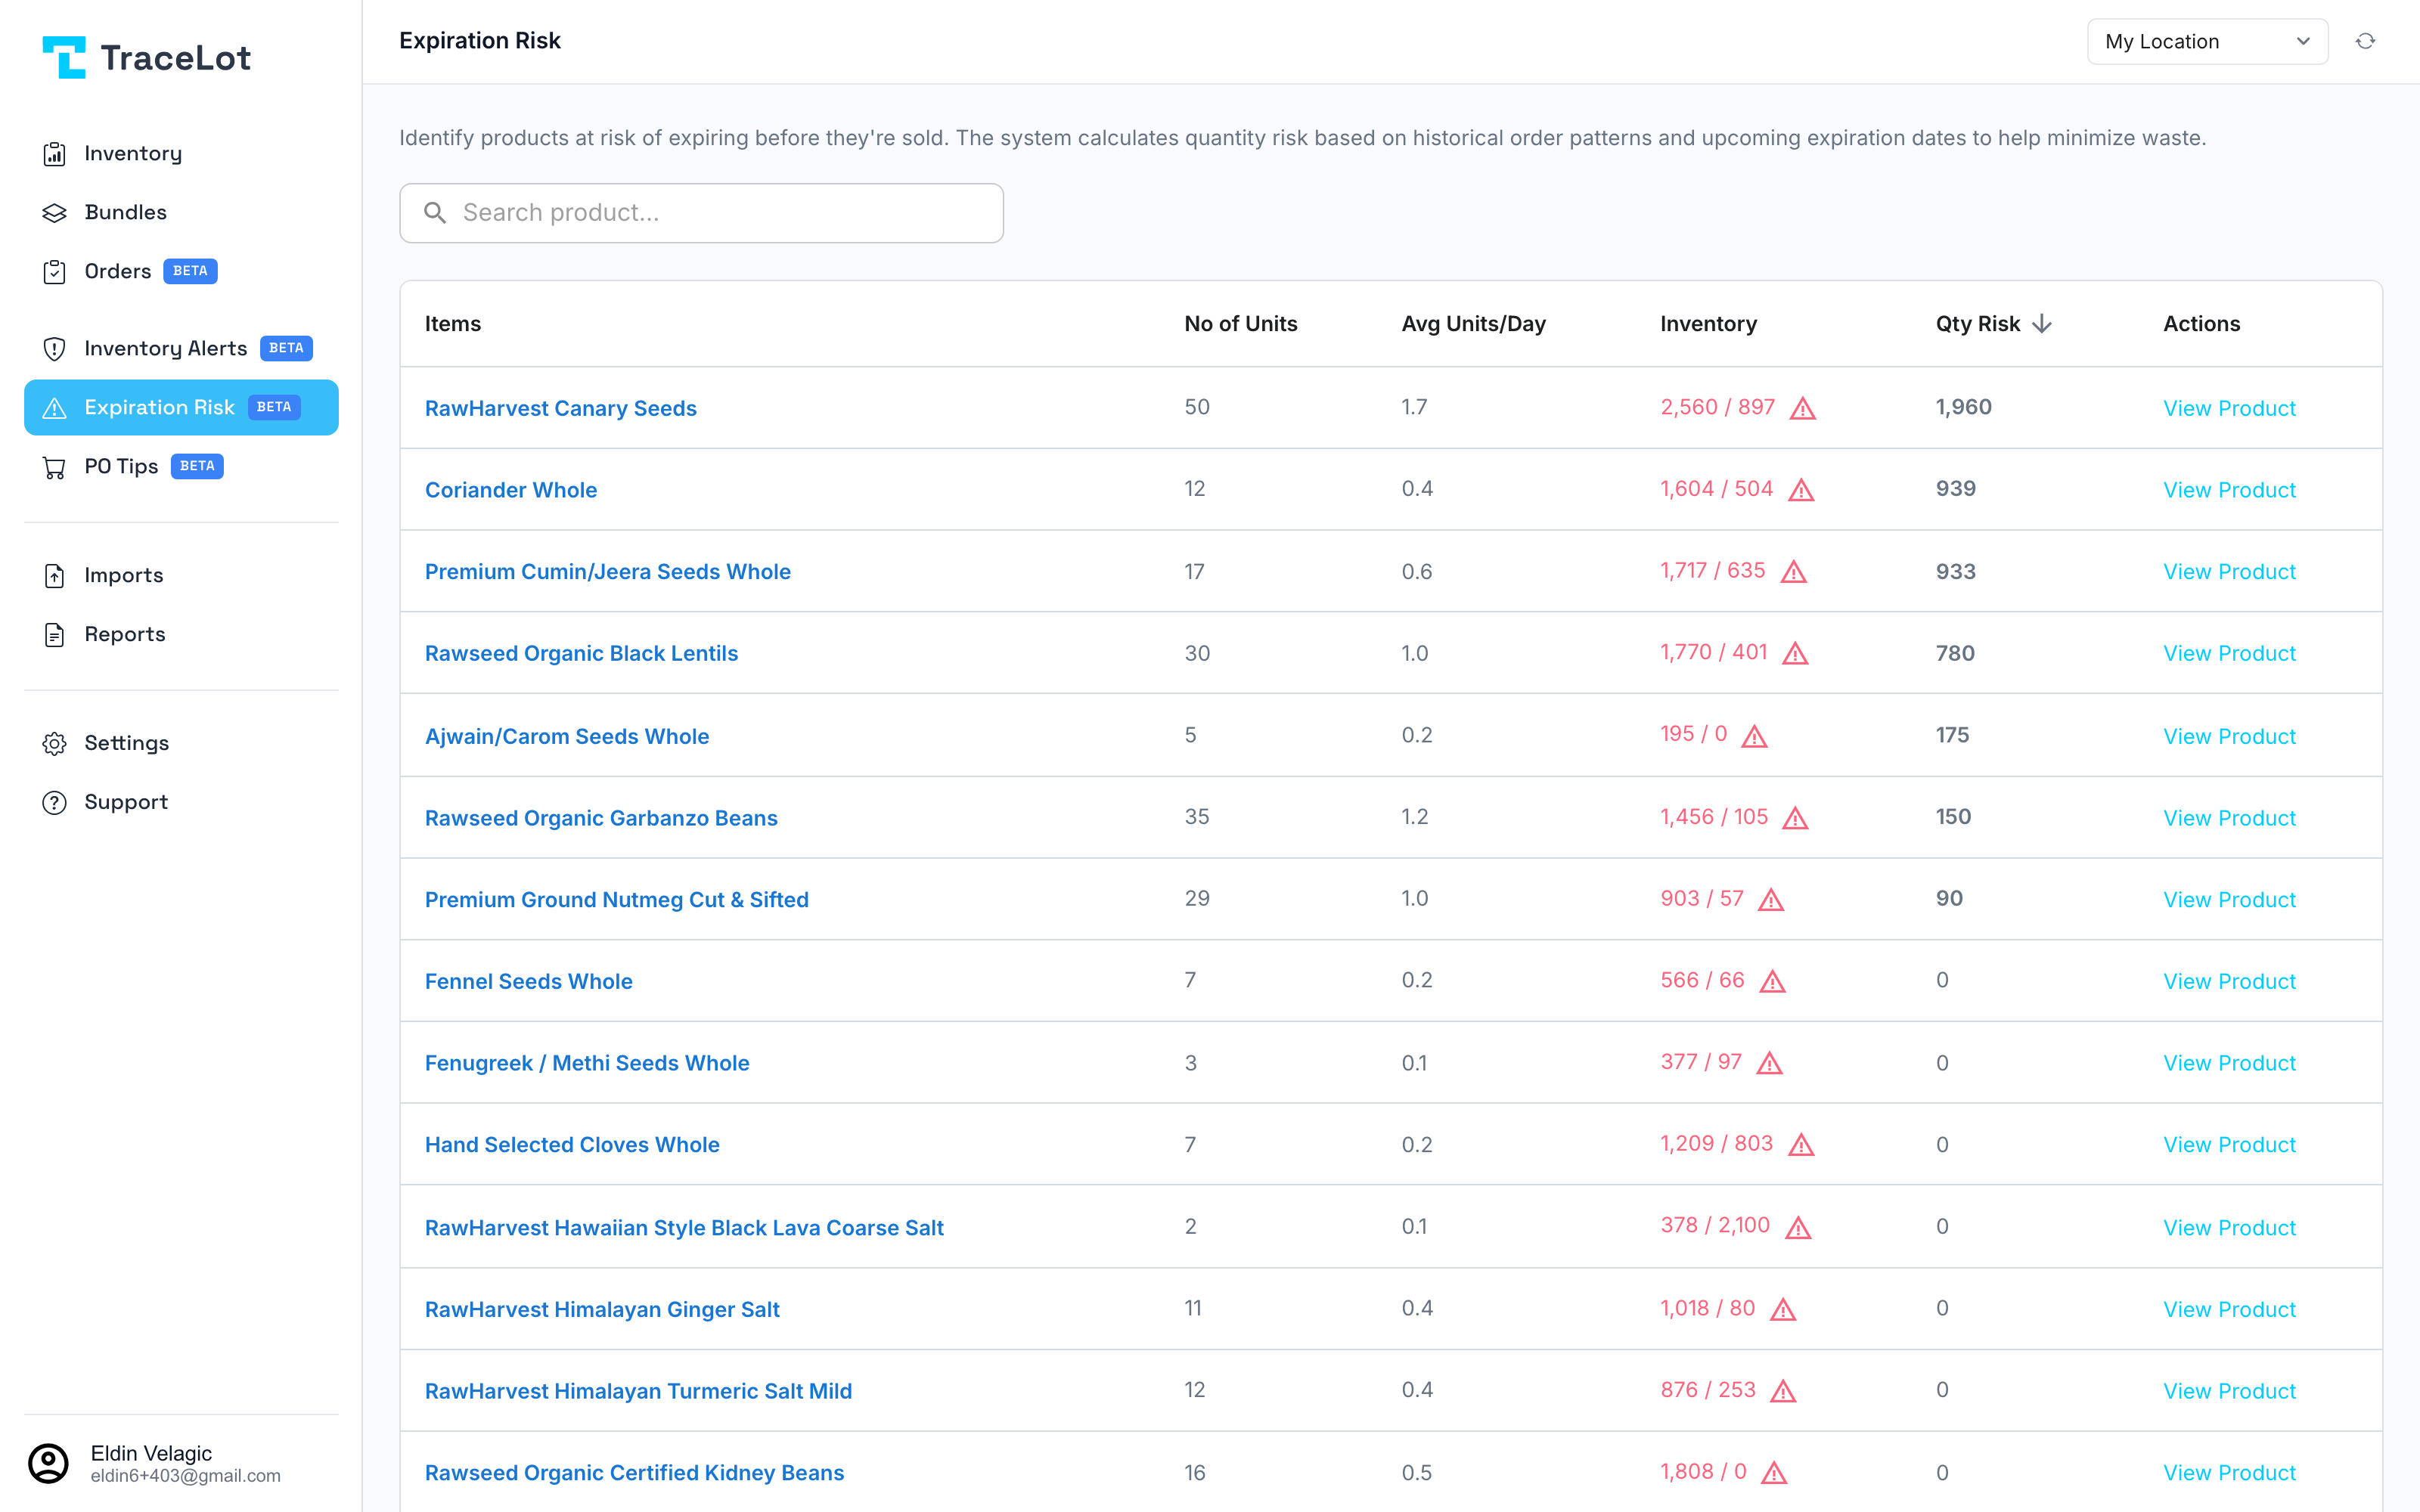Click the Inventory column header
Screen dimensions: 2420x1512
[x=1708, y=324]
